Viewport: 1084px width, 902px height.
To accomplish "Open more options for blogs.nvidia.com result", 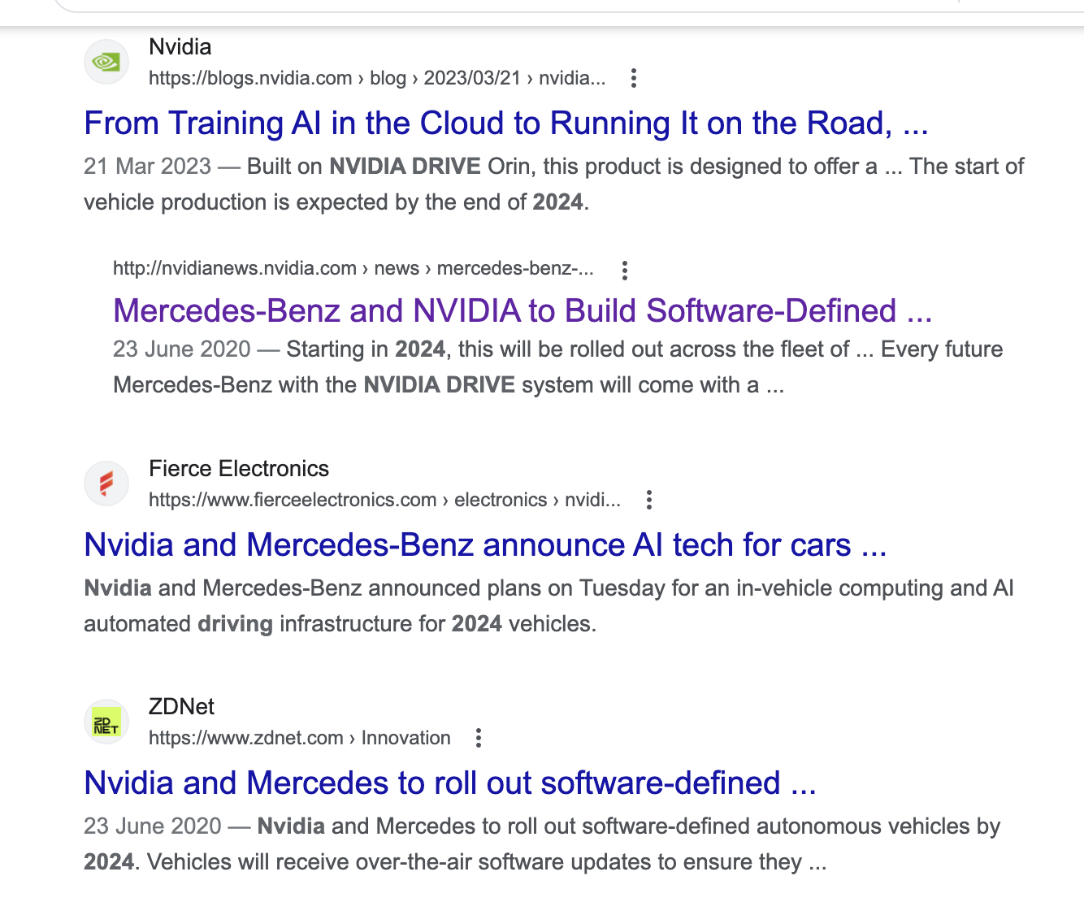I will pos(634,78).
